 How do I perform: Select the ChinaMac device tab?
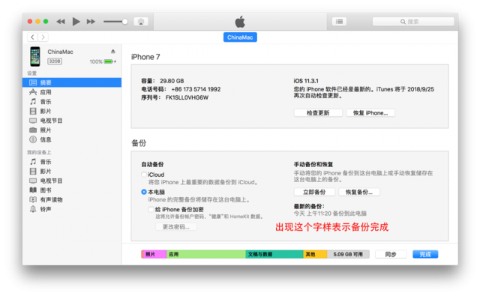pyautogui.click(x=240, y=37)
